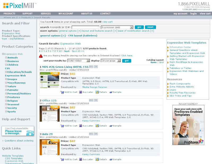The width and height of the screenshot is (212, 164).
Task: Open Sample icon for Auto 29
Action: (x=111, y=159)
